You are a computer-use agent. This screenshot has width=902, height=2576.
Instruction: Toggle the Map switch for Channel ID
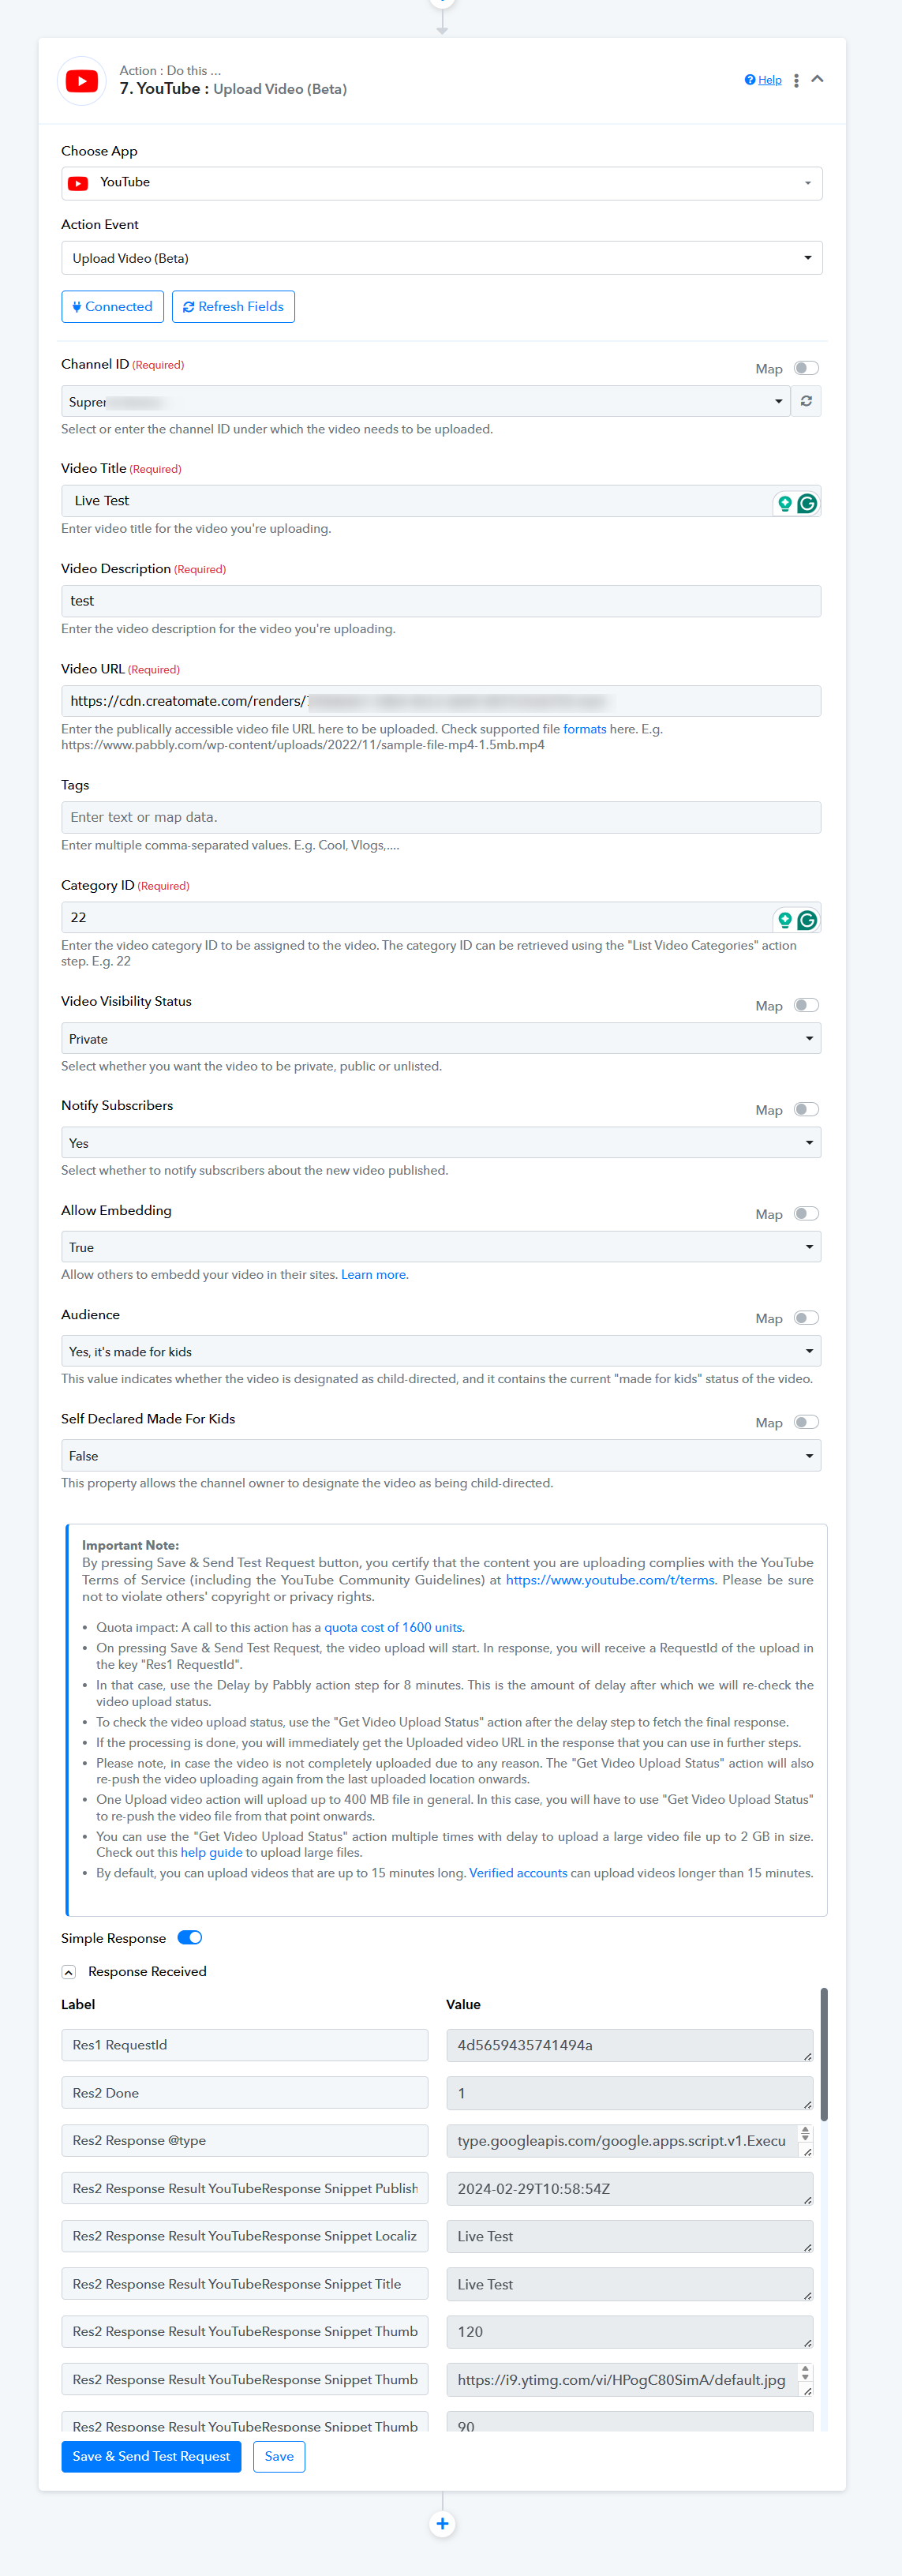(806, 368)
